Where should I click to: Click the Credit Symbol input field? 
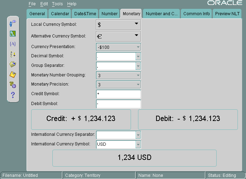coord(118,94)
